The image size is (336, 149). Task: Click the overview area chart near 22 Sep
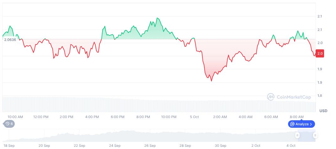80,136
